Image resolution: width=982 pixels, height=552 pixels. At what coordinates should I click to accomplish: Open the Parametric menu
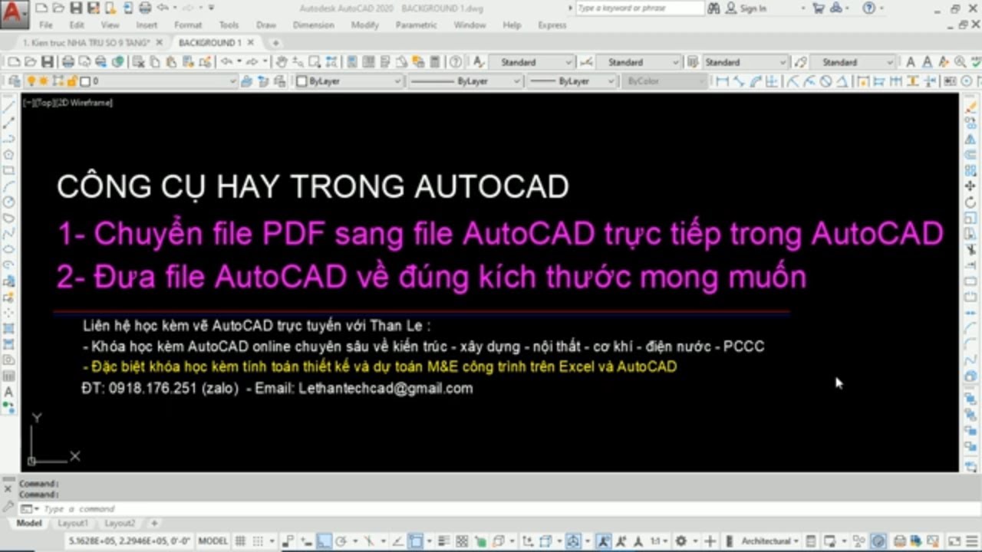(416, 25)
